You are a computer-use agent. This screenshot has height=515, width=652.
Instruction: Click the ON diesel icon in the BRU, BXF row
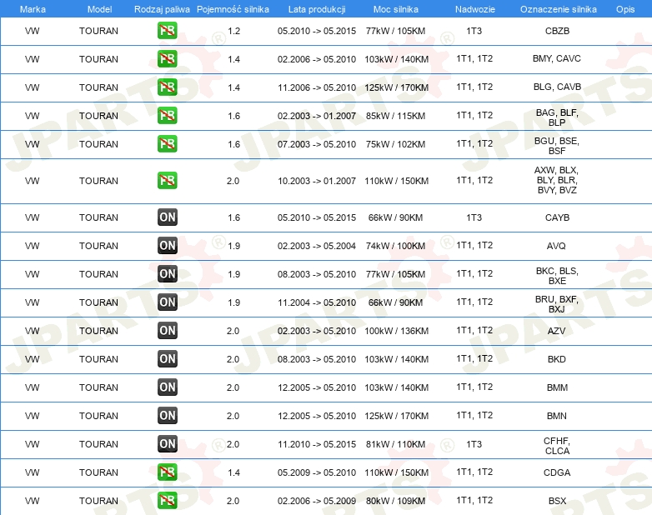(x=167, y=302)
